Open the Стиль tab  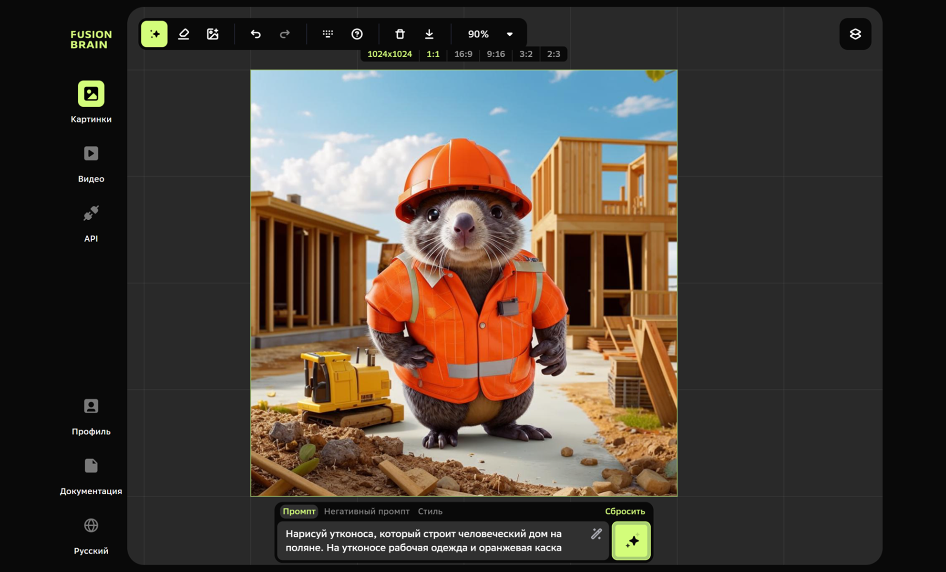coord(430,511)
